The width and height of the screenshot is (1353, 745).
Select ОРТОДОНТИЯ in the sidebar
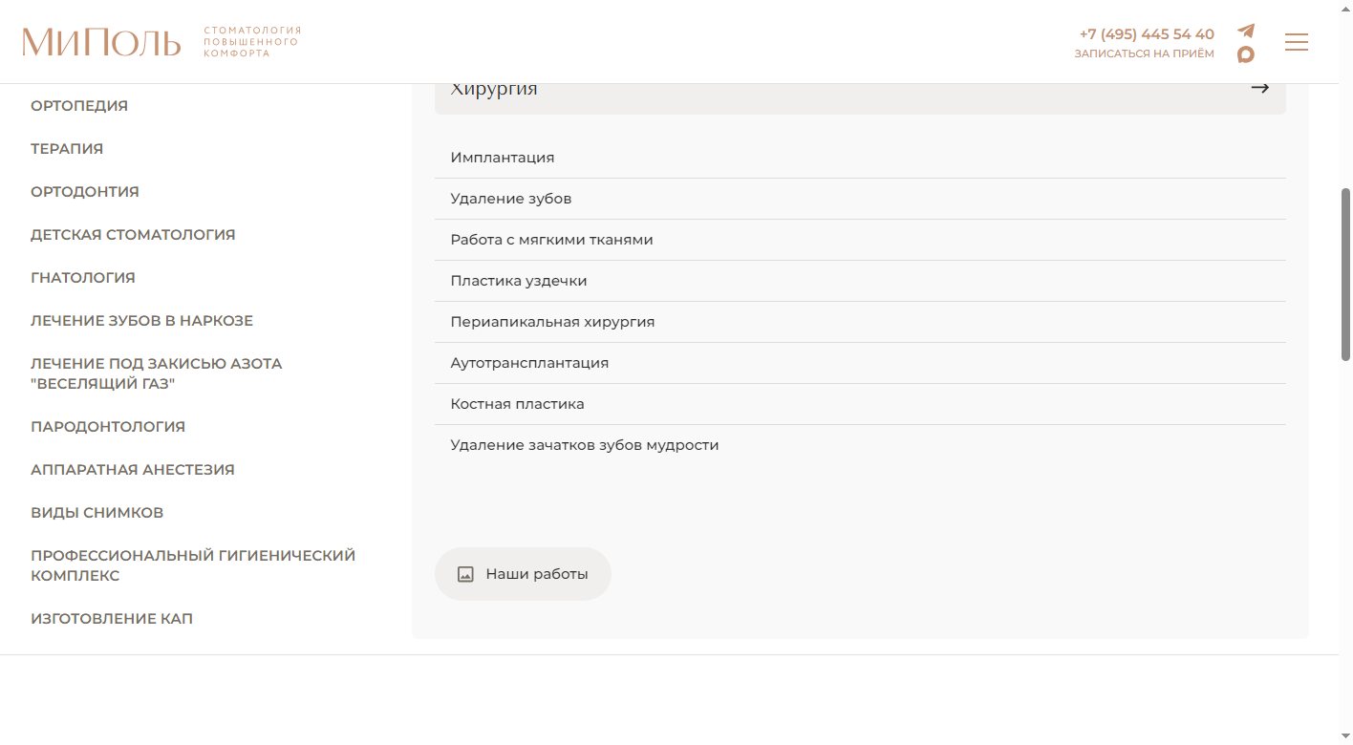coord(85,192)
